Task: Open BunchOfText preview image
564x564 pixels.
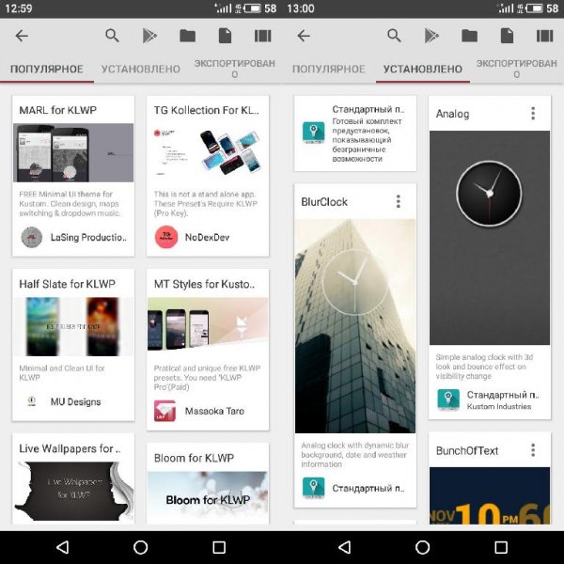Action: [x=490, y=495]
